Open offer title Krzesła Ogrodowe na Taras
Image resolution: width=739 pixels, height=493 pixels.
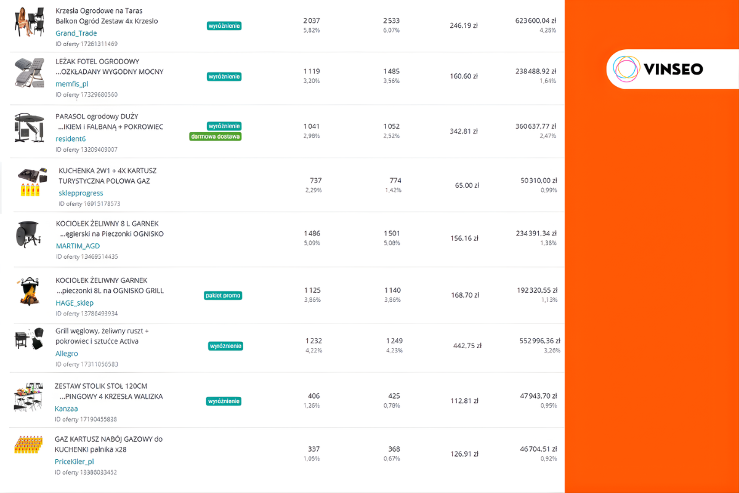click(107, 16)
